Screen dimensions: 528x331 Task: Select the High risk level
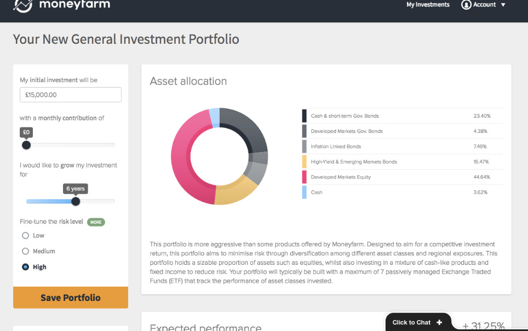coord(25,267)
